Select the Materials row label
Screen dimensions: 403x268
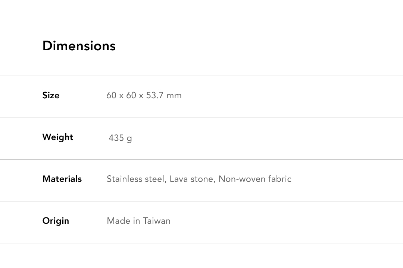[62, 179]
